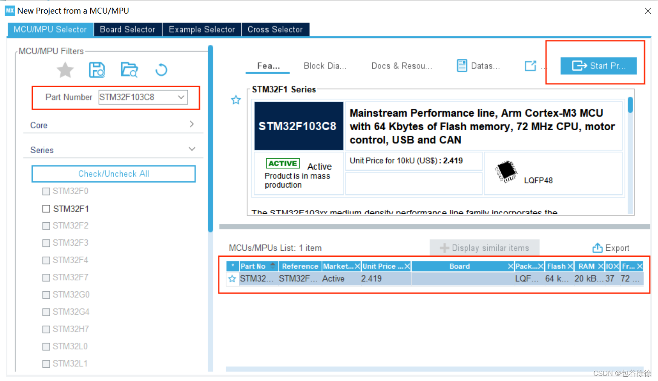Viewport: 658px width, 381px height.
Task: Toggle the STM32H7 series checkbox
Action: click(46, 329)
